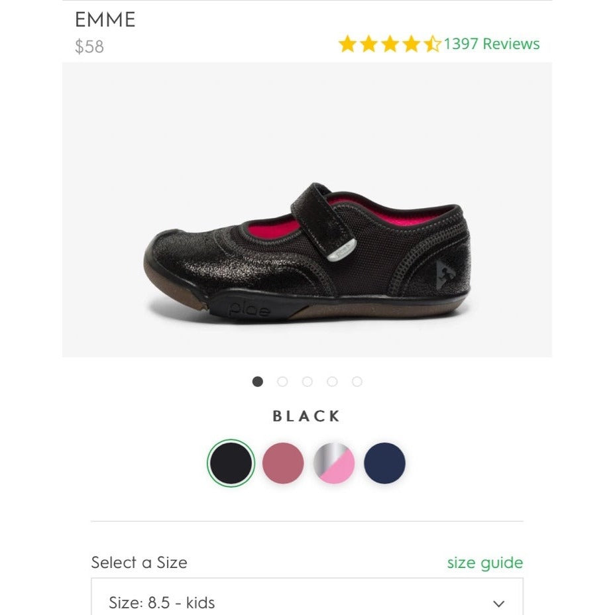Show the fifth carousel image dot
Screen dimensions: 615x615
(357, 382)
